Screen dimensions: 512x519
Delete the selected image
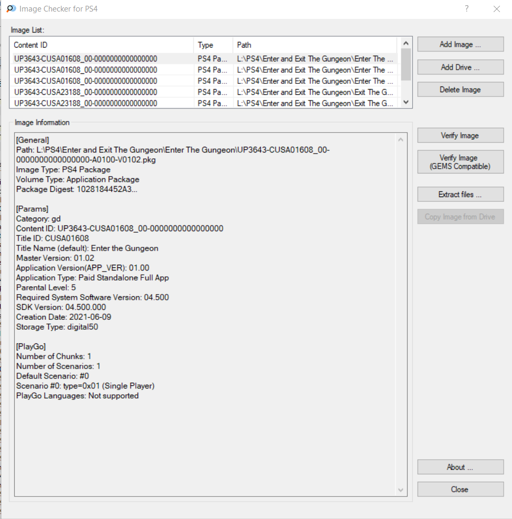click(461, 90)
